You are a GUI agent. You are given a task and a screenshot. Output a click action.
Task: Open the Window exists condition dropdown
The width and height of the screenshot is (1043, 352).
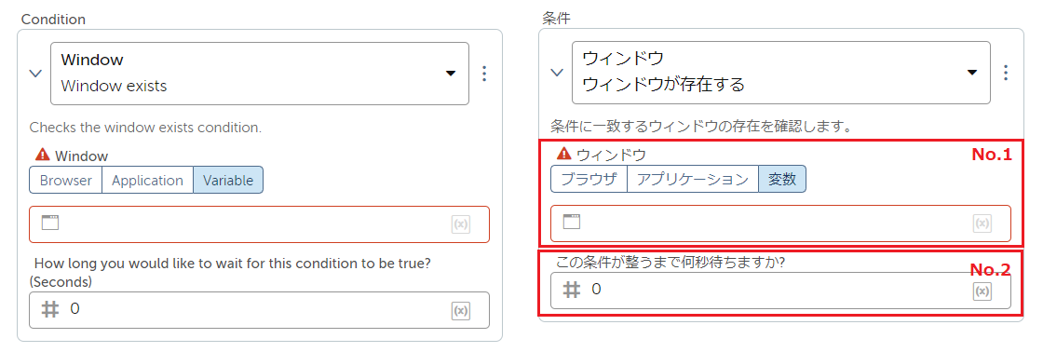point(260,74)
